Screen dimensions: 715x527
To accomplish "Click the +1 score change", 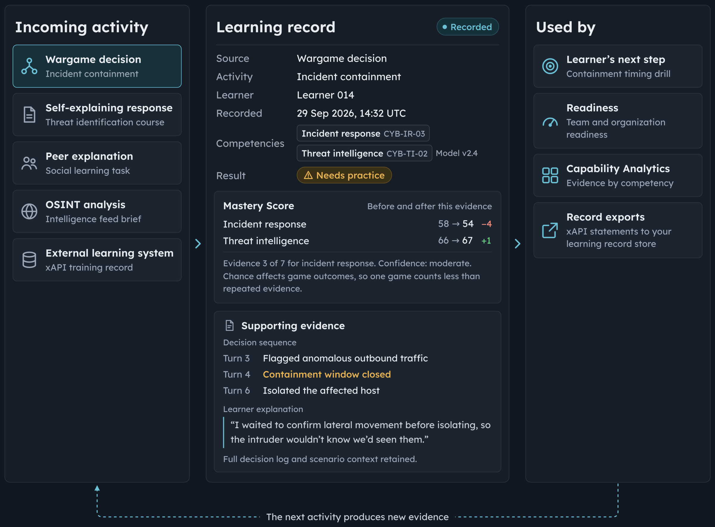I will (486, 241).
